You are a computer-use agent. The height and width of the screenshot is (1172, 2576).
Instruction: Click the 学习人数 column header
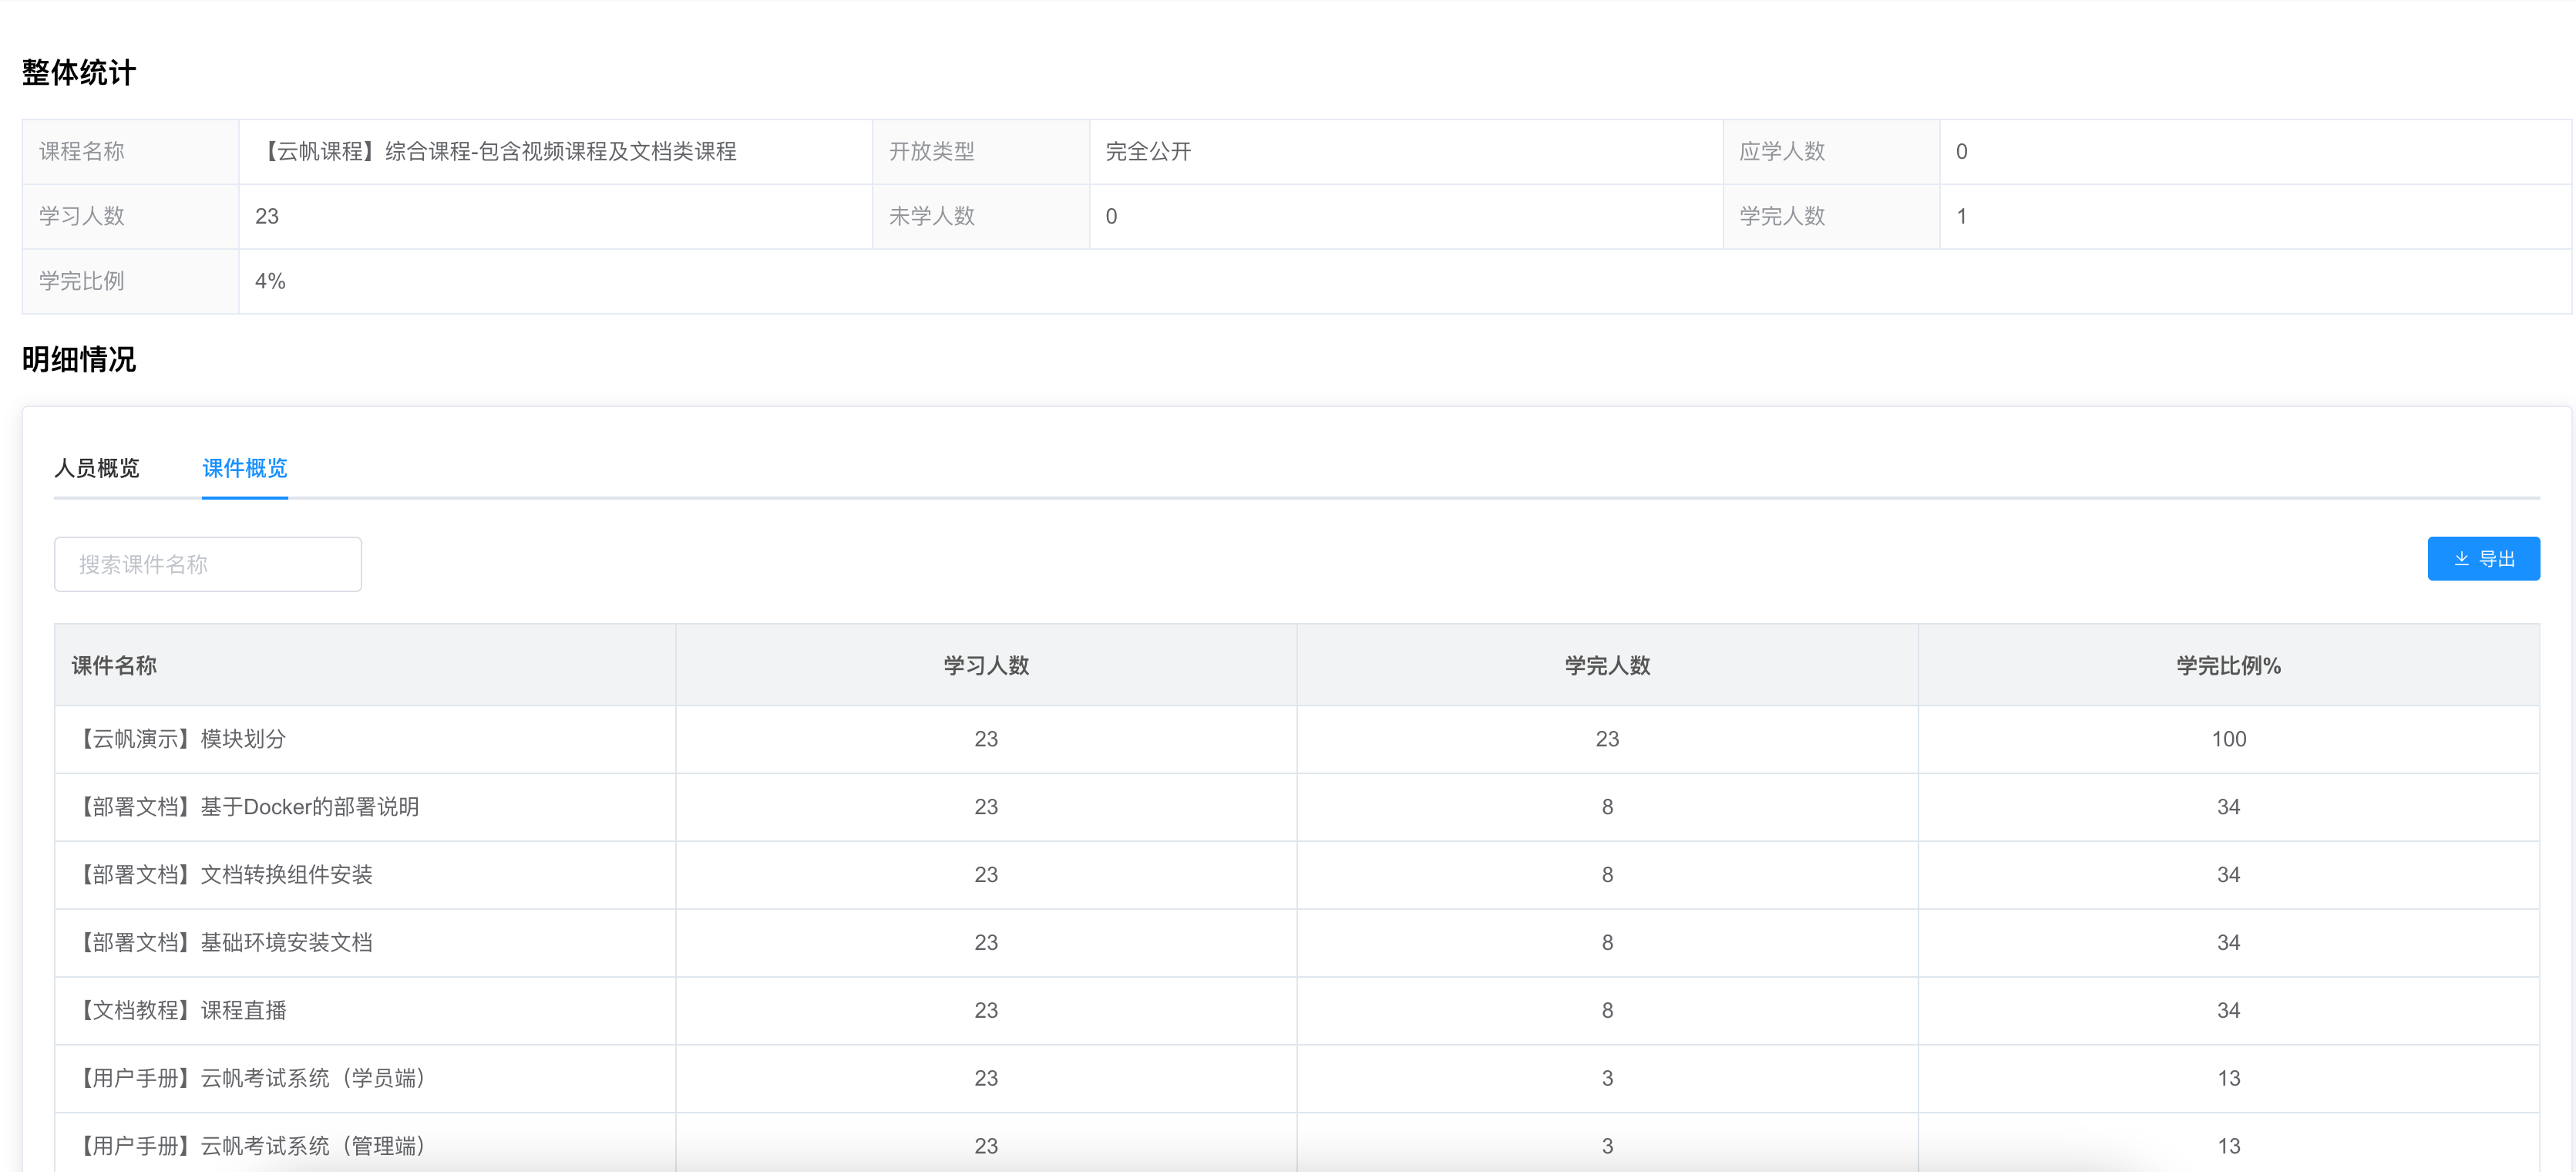click(986, 666)
